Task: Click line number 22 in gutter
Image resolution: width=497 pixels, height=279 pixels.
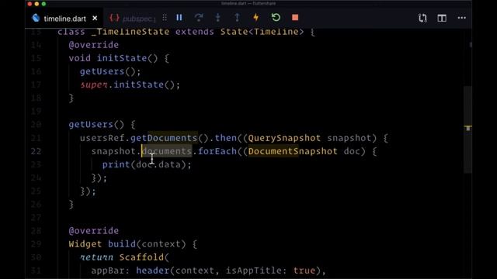Action: click(36, 151)
